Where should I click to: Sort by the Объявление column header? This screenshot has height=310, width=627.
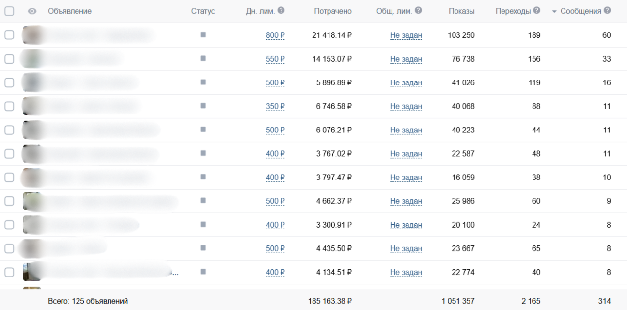click(x=70, y=11)
